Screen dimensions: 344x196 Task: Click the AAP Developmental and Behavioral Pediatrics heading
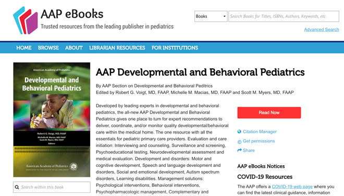tap(200, 72)
